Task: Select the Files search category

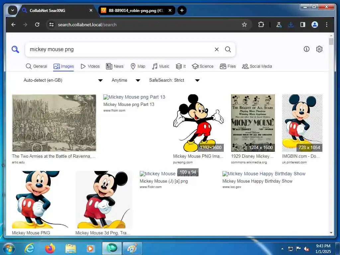Action: [x=228, y=66]
